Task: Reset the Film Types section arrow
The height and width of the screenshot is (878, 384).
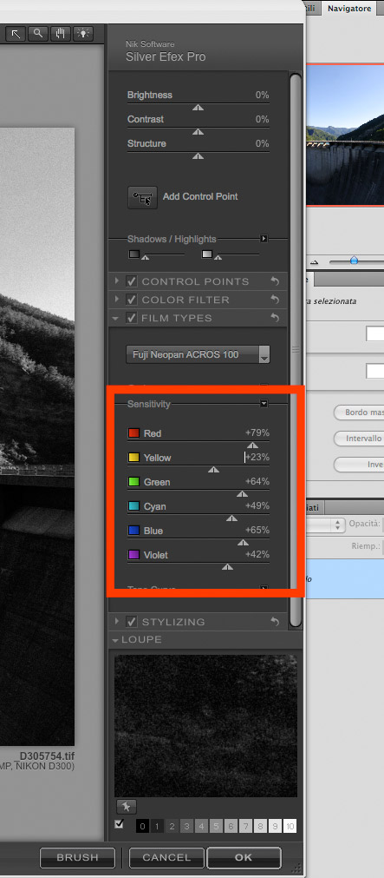Action: click(x=275, y=318)
